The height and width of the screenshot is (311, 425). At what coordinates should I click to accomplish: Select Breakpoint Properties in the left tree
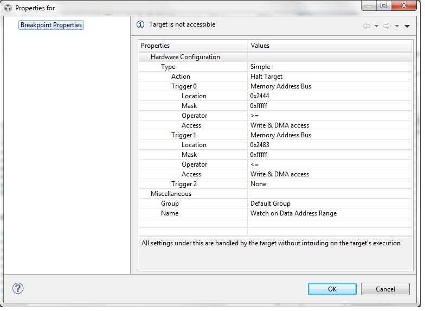coord(51,25)
